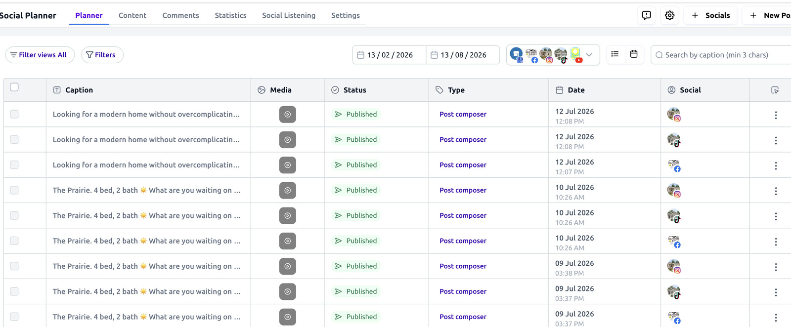Viewport: 791px width, 327px height.
Task: Open row menu for 12 Jul Instagram post
Action: (x=776, y=115)
